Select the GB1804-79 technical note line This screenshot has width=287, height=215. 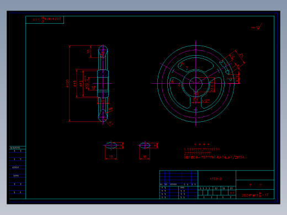coord(214,157)
